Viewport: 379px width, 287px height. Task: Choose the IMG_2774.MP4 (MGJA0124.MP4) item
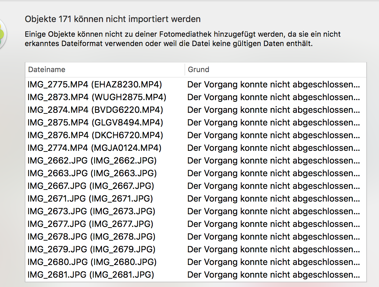click(95, 148)
